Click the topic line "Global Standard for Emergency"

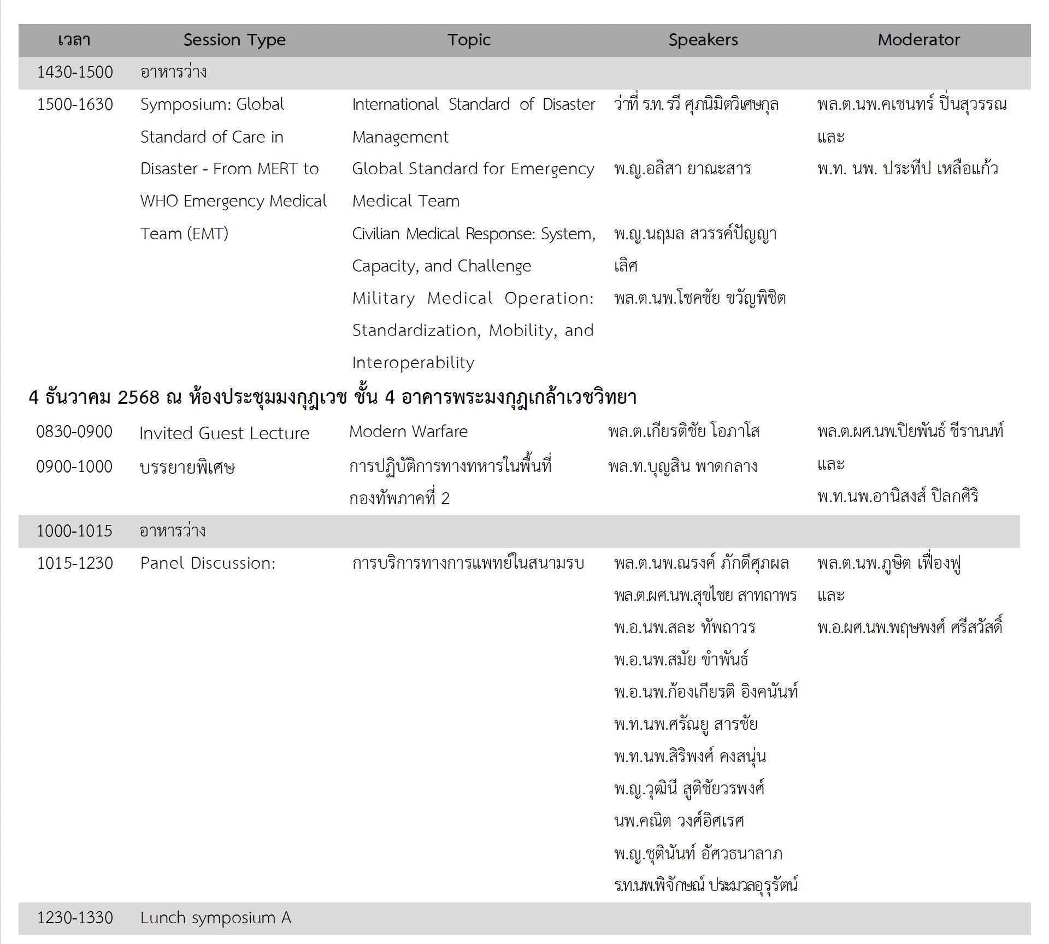[473, 169]
